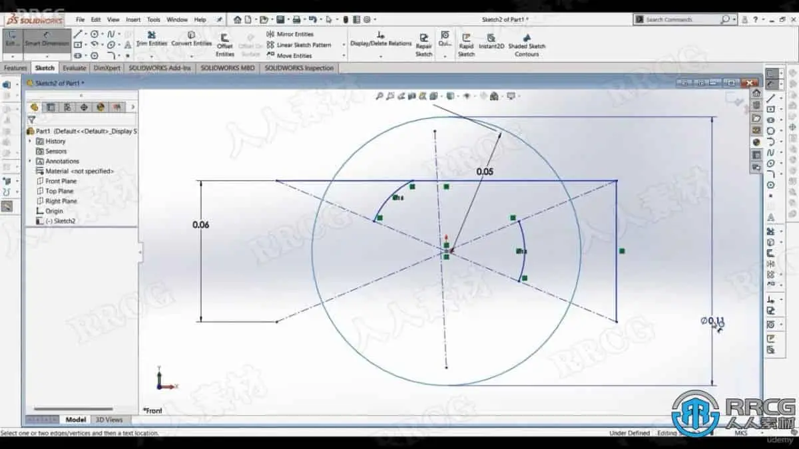Click the filter funnel icon in tree
Screen dimensions: 799x449
coord(31,120)
